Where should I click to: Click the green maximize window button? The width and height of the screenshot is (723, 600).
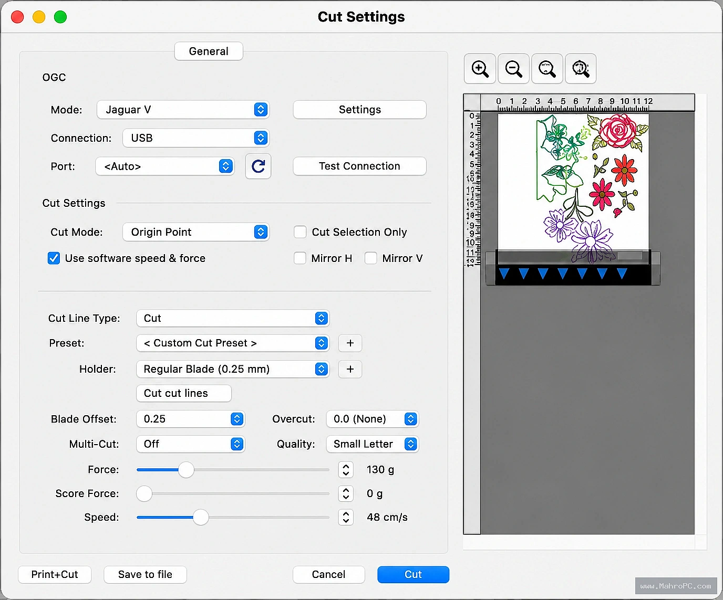pos(60,17)
